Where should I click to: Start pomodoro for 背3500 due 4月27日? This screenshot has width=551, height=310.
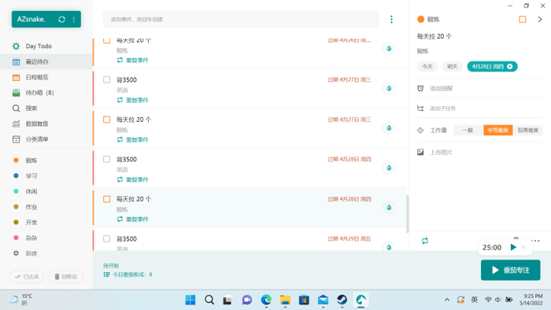[x=389, y=88]
